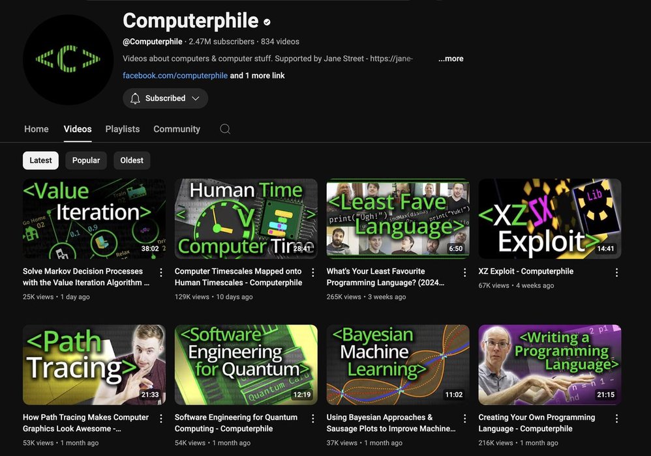Viewport: 651px width, 456px height.
Task: Play the Value Iteration thumbnail
Action: pos(94,219)
